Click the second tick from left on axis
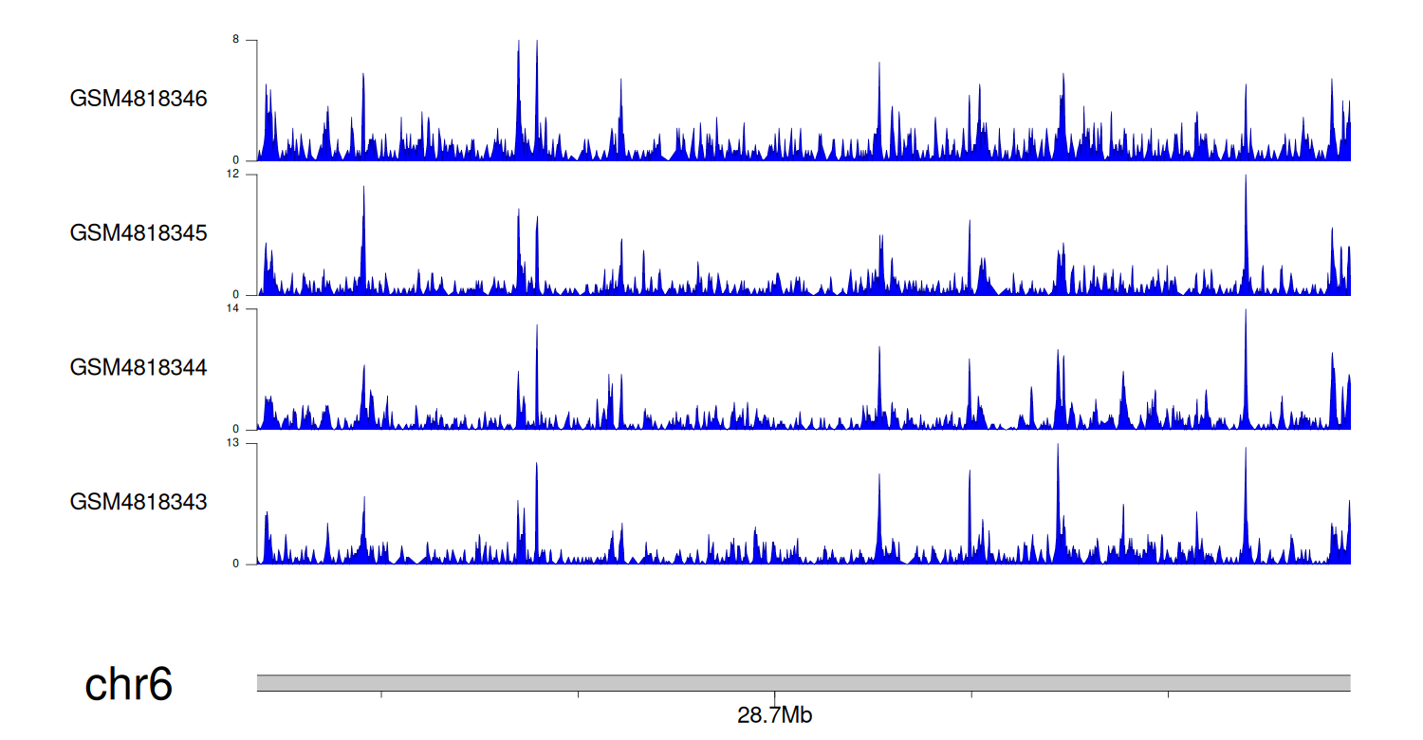This screenshot has height=740, width=1423. 578,695
